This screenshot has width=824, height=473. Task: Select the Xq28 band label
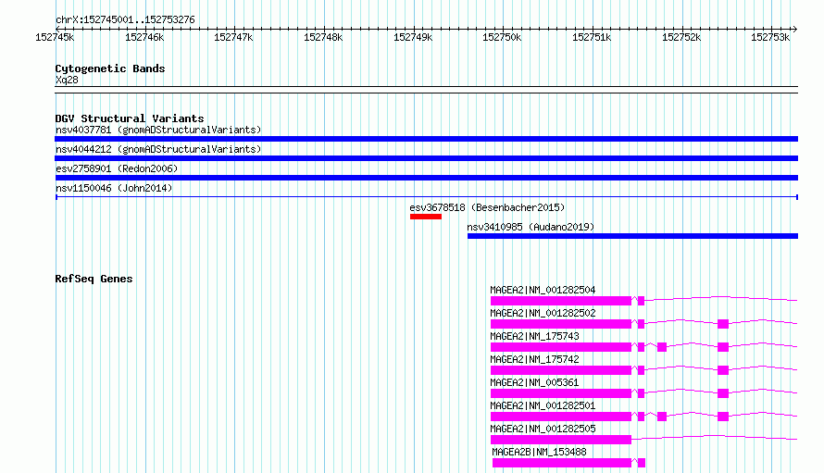coord(67,80)
